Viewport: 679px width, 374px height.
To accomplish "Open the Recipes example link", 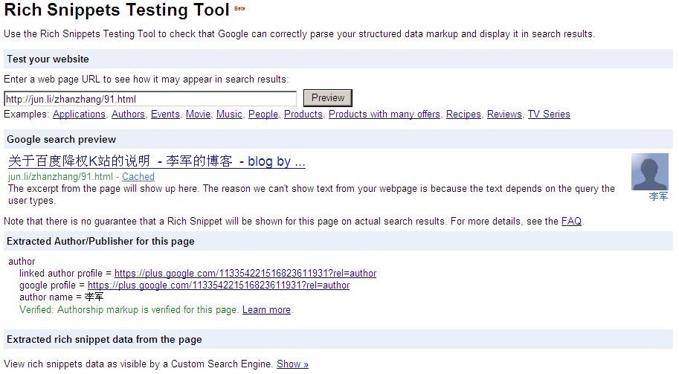I will 463,115.
